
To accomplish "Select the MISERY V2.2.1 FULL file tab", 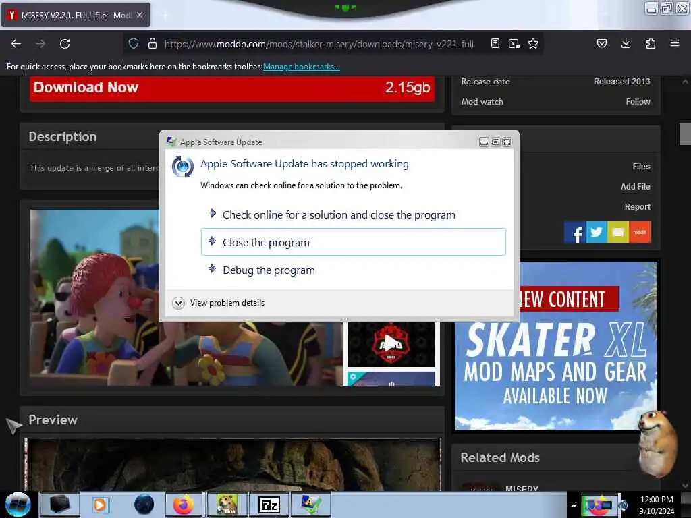I will tap(76, 15).
